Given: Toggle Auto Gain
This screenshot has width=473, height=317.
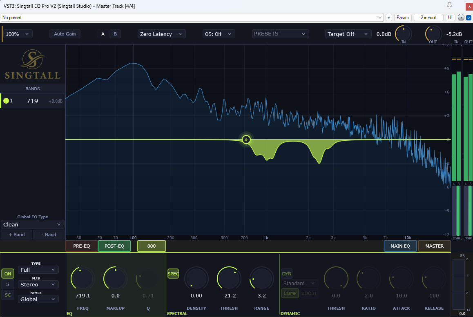Looking at the screenshot, I should tap(65, 34).
